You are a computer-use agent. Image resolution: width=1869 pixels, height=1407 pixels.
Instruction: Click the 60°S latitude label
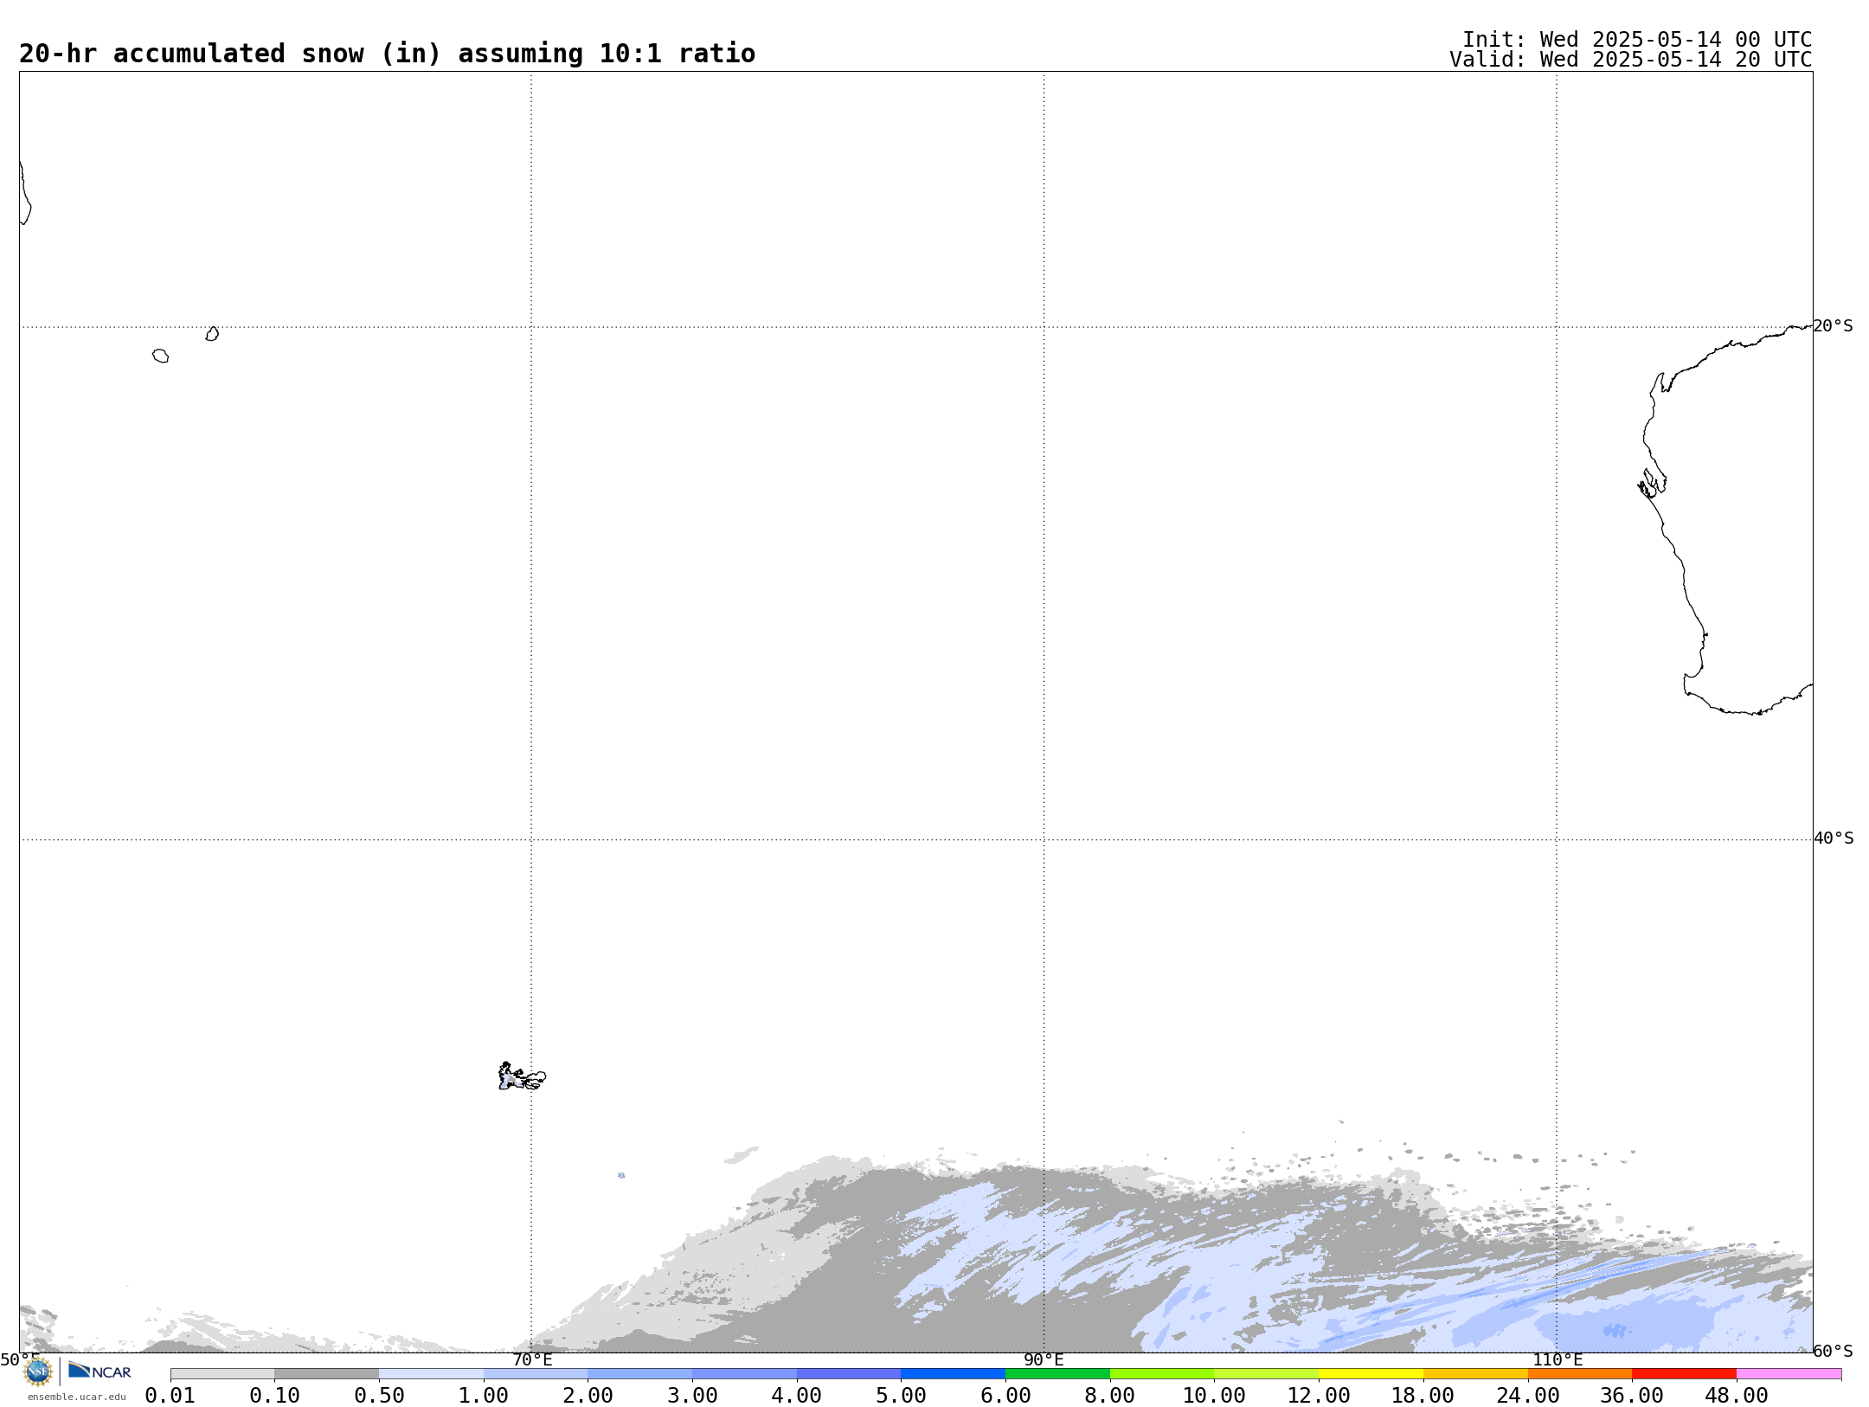tap(1834, 1351)
